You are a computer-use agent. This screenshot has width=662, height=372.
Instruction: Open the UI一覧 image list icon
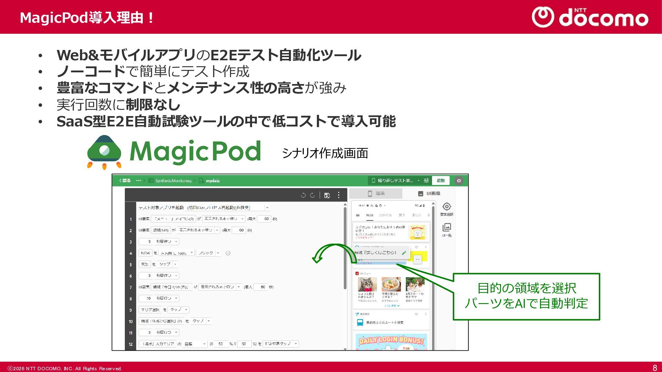click(447, 227)
